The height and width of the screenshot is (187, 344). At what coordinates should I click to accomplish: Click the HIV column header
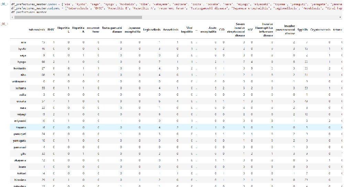pos(250,30)
